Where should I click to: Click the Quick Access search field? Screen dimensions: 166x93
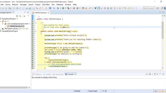pos(148,8)
